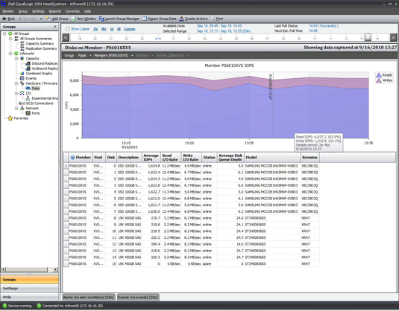Screen dimensions: 399x311
Task: Collapse the All Groups tree node
Action: [4, 33]
